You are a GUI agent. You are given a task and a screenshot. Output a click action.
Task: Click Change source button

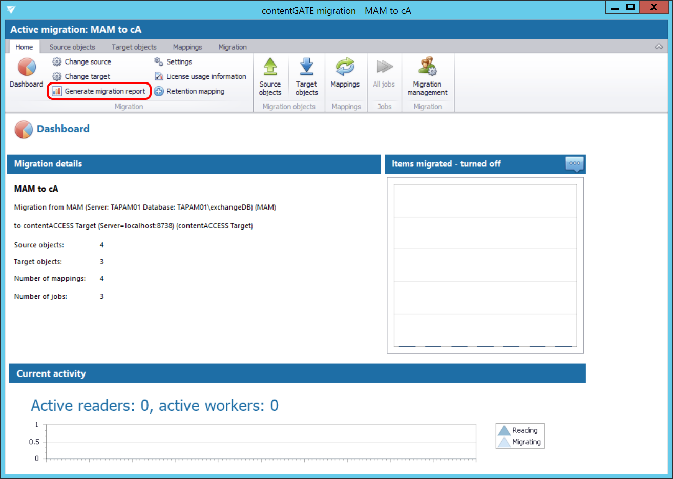pos(82,61)
